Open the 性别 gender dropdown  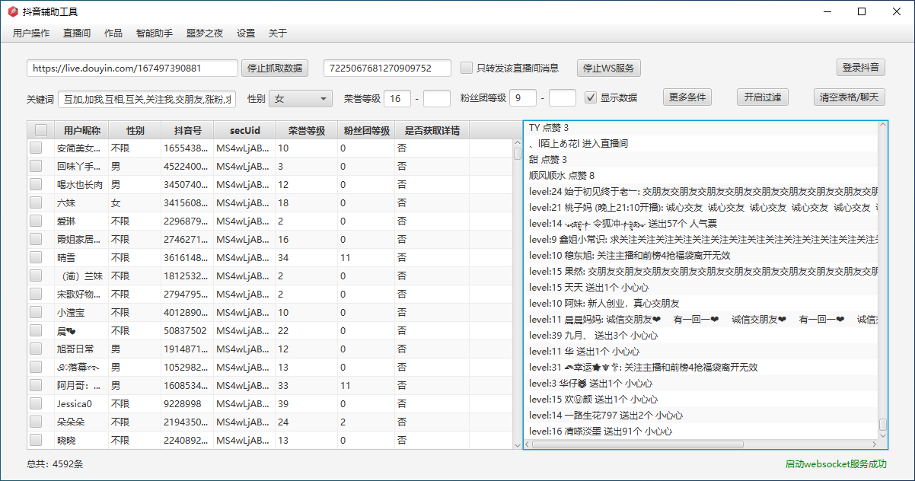tap(301, 98)
